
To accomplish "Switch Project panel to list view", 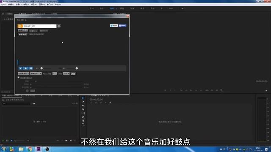I will (x=7, y=141).
